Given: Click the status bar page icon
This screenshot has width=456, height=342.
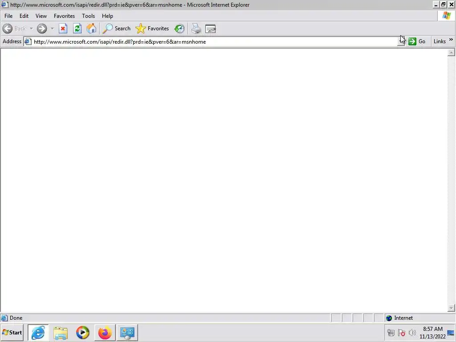Looking at the screenshot, I should [x=4, y=318].
